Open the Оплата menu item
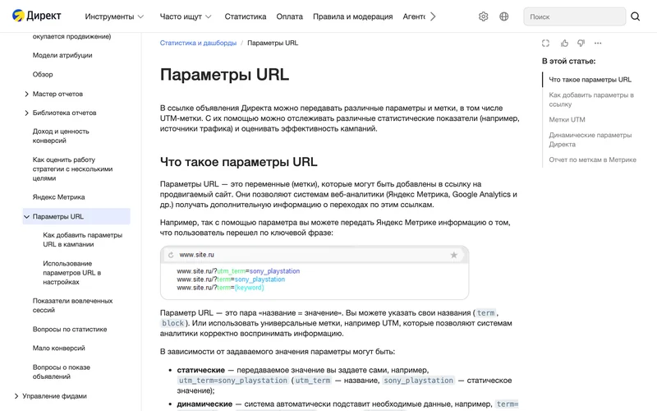 [x=289, y=16]
